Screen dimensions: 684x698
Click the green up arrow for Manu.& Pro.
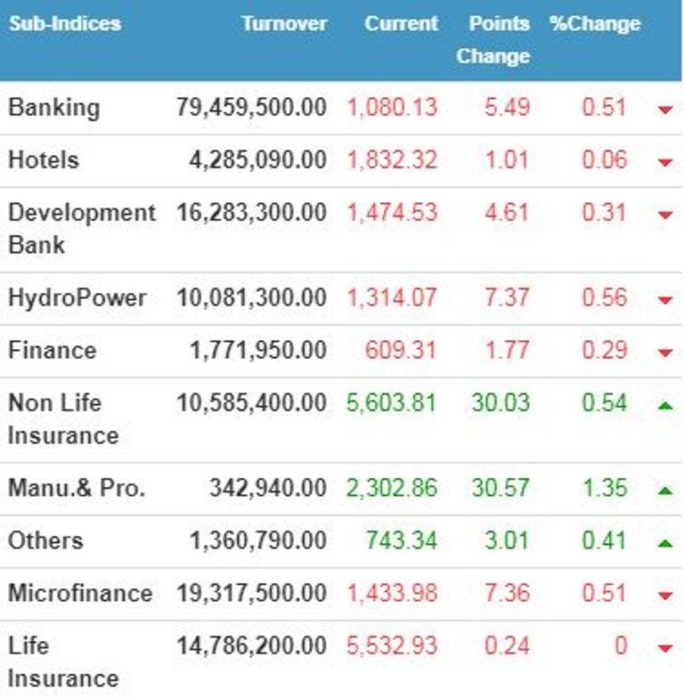point(664,490)
